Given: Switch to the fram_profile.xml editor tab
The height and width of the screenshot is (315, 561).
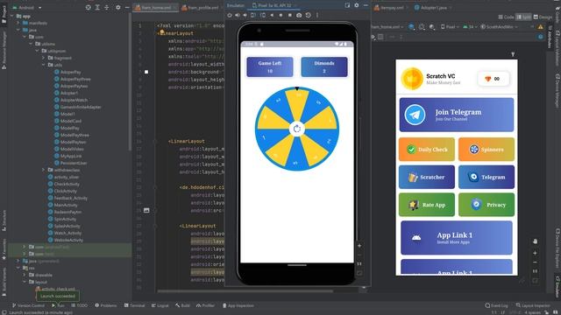Looking at the screenshot, I should [202, 8].
